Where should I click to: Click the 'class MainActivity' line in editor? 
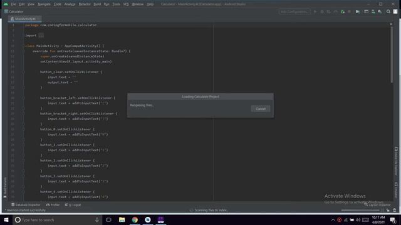[x=65, y=46]
